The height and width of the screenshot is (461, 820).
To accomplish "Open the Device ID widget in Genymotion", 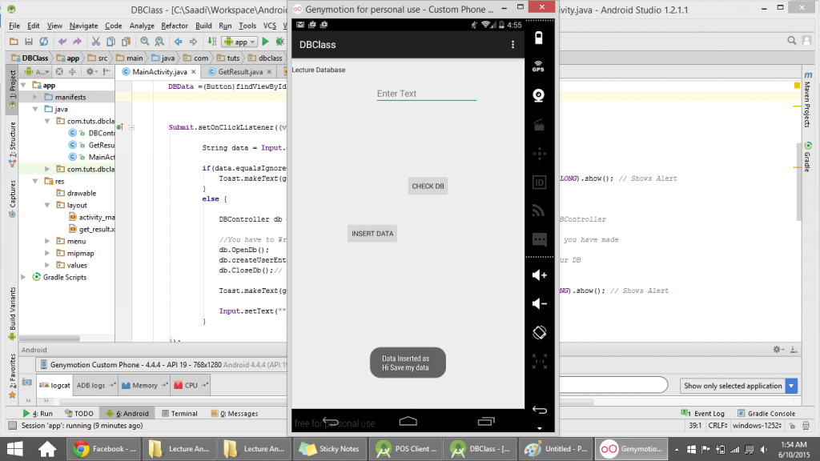I will [538, 182].
